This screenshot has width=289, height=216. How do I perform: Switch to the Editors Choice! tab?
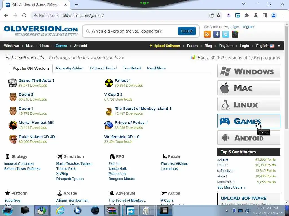[103, 68]
